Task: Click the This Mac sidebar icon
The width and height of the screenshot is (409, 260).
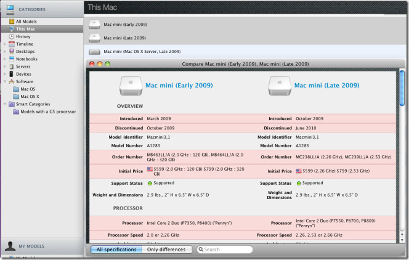Action: 12,29
